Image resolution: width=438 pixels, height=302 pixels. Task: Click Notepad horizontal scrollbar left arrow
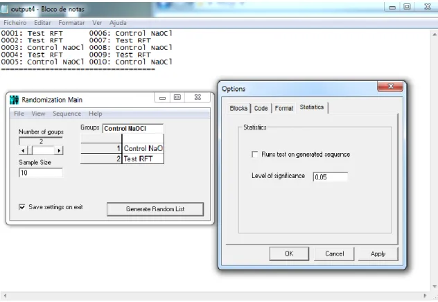pos(4,296)
